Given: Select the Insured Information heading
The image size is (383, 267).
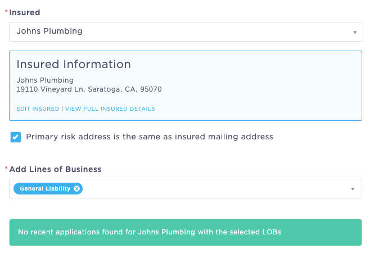Looking at the screenshot, I should coord(74,65).
